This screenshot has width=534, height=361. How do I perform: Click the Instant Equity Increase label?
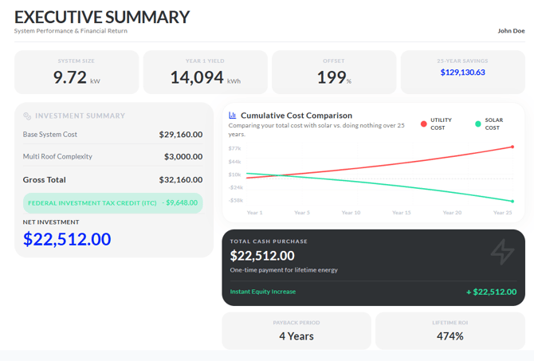[x=263, y=292]
